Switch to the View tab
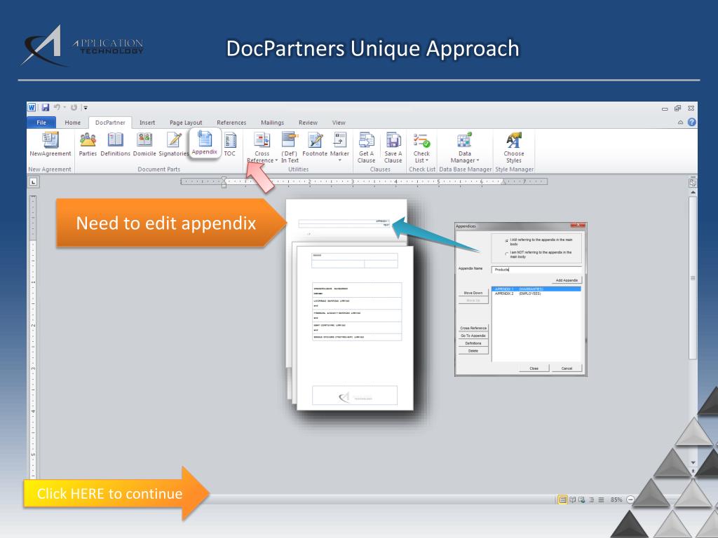This screenshot has height=538, width=718. coord(339,123)
